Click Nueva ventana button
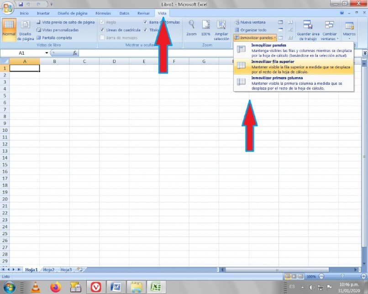 250,22
